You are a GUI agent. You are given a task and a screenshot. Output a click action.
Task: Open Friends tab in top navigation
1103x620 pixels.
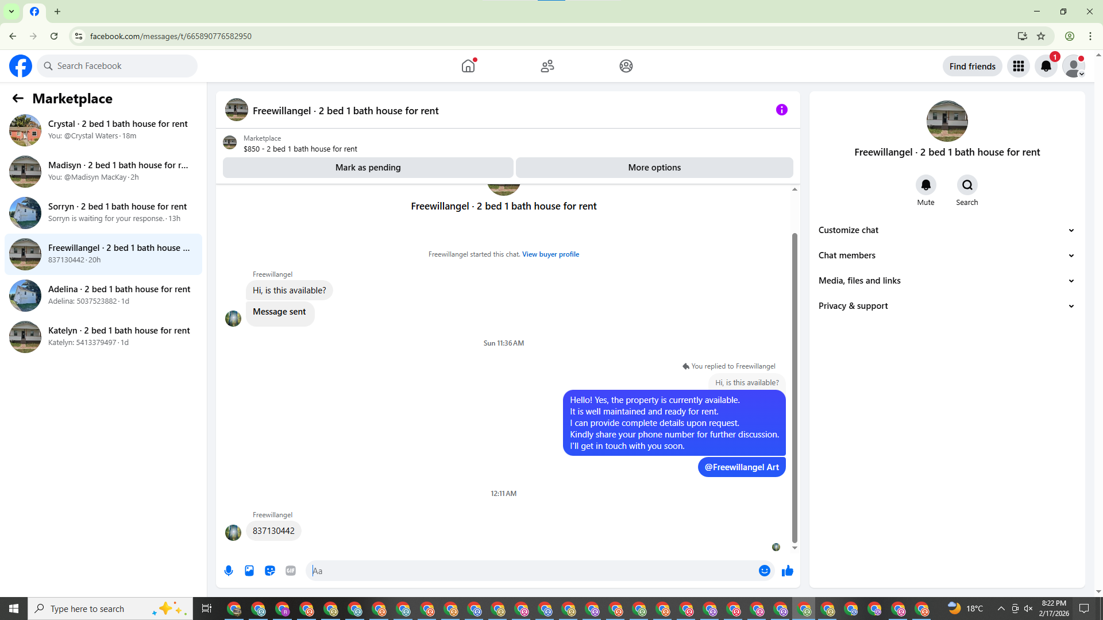(547, 66)
